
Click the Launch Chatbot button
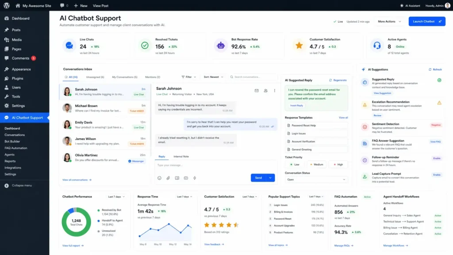click(427, 21)
